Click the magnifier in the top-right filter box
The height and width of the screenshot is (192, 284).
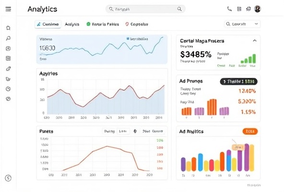click(x=228, y=24)
